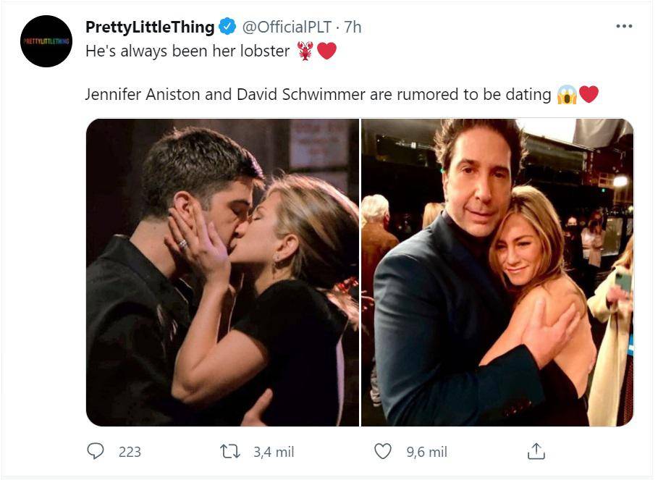Open the PrettyLittleThing profile avatar
Image resolution: width=658 pixels, height=480 pixels.
[x=46, y=40]
